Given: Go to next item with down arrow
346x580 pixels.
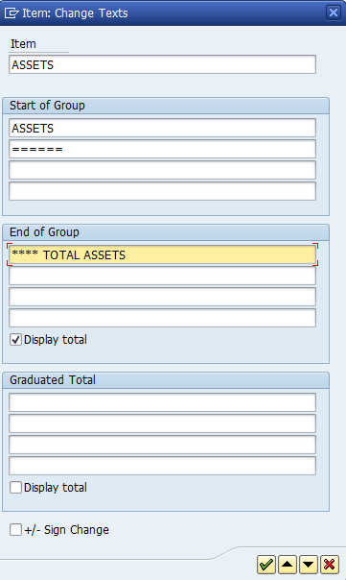Looking at the screenshot, I should (x=309, y=564).
